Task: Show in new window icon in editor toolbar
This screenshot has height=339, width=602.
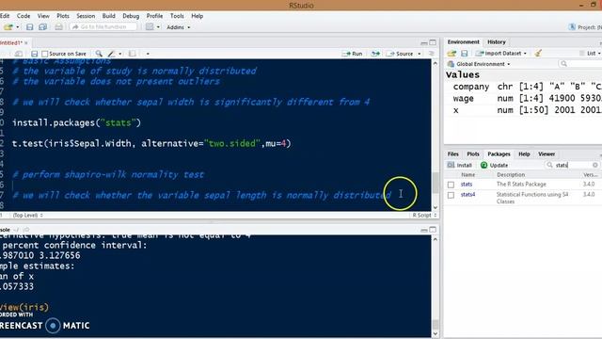Action: click(x=18, y=54)
